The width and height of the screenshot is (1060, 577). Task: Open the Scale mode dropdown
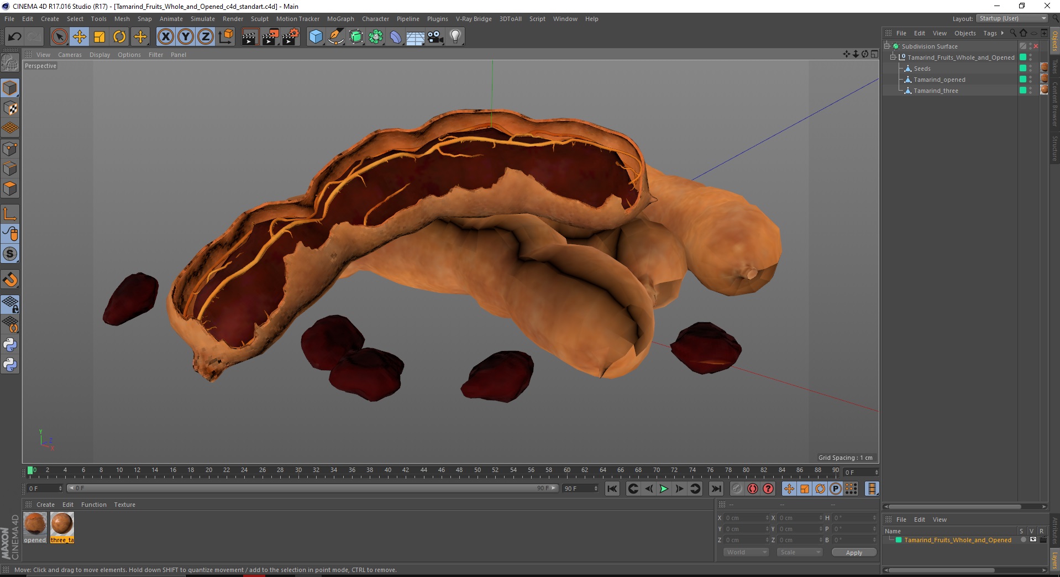(x=799, y=552)
